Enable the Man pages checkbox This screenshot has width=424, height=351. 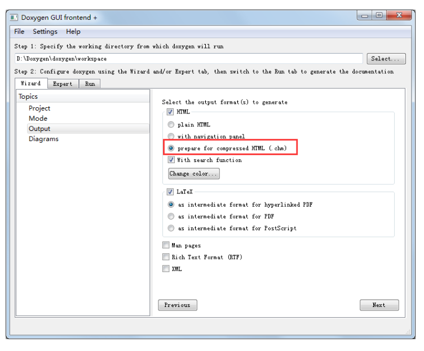(166, 245)
